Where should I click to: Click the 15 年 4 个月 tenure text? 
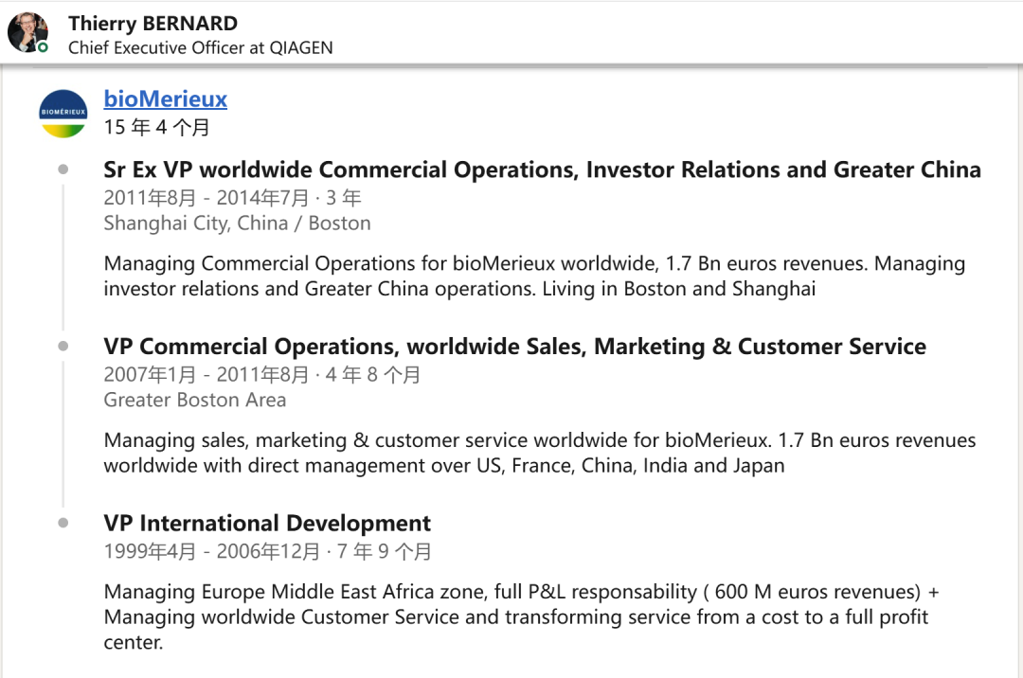click(156, 127)
